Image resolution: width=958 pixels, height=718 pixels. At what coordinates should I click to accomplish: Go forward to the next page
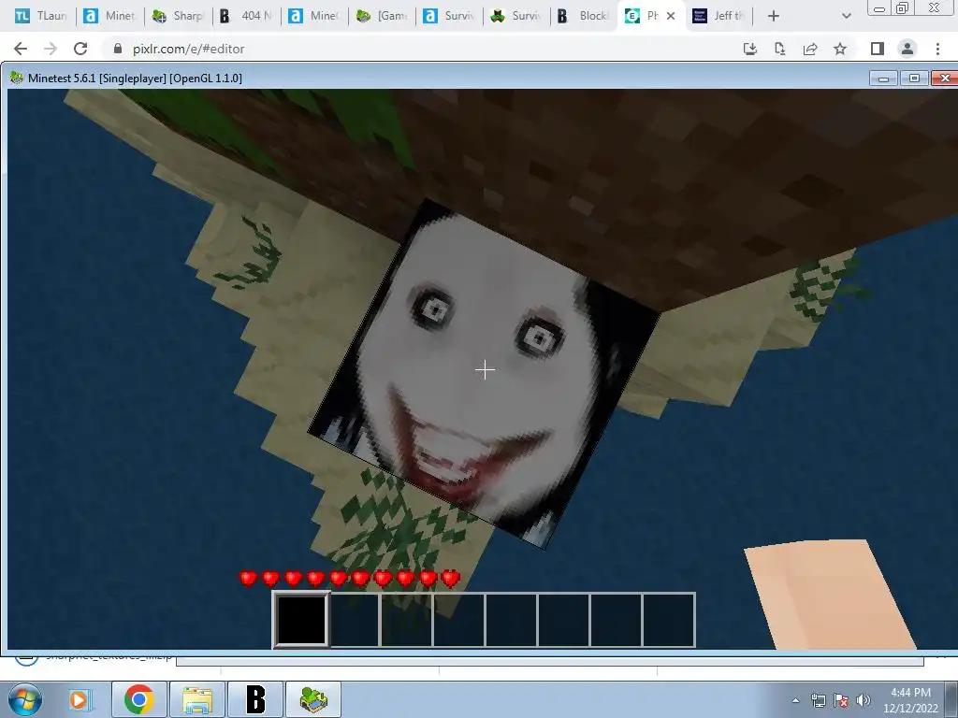click(x=51, y=49)
